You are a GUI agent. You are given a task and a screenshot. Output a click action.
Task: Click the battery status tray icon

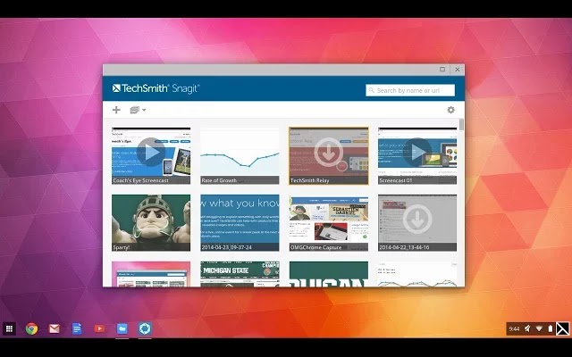click(551, 329)
